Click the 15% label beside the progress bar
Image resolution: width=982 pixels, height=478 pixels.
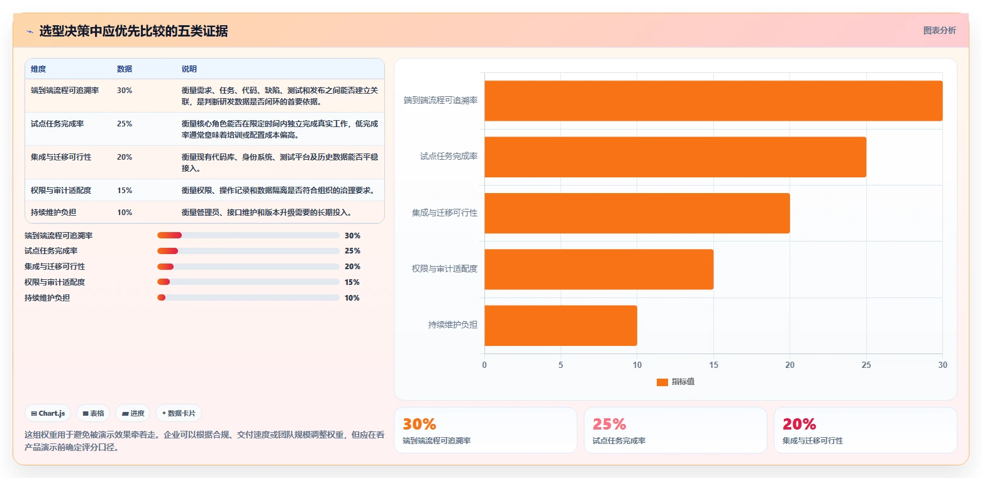[x=352, y=282]
